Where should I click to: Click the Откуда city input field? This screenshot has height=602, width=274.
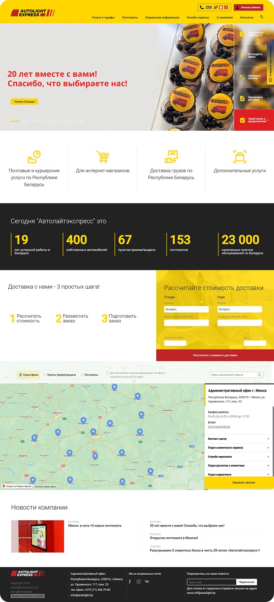tap(186, 323)
